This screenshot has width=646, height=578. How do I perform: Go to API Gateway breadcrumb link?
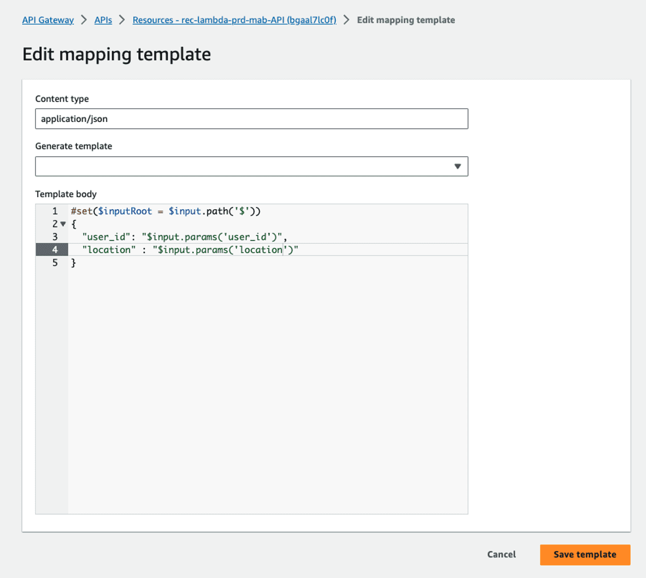(x=48, y=20)
